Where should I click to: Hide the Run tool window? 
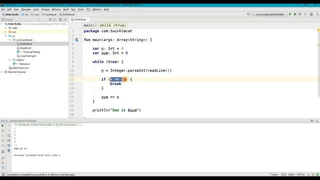click(317, 120)
